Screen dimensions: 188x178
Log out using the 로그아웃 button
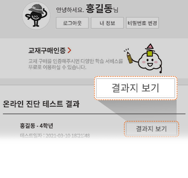coord(72,23)
